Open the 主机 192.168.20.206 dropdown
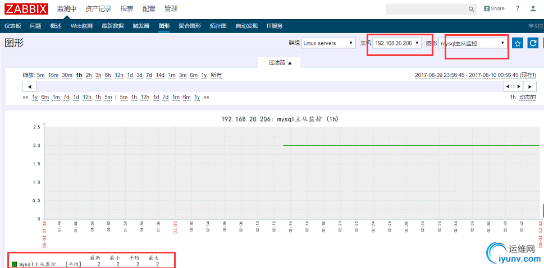This screenshot has width=544, height=268. 397,43
